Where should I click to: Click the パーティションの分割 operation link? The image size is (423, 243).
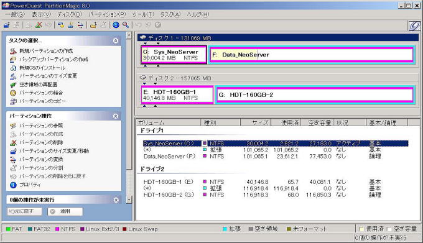(41, 168)
